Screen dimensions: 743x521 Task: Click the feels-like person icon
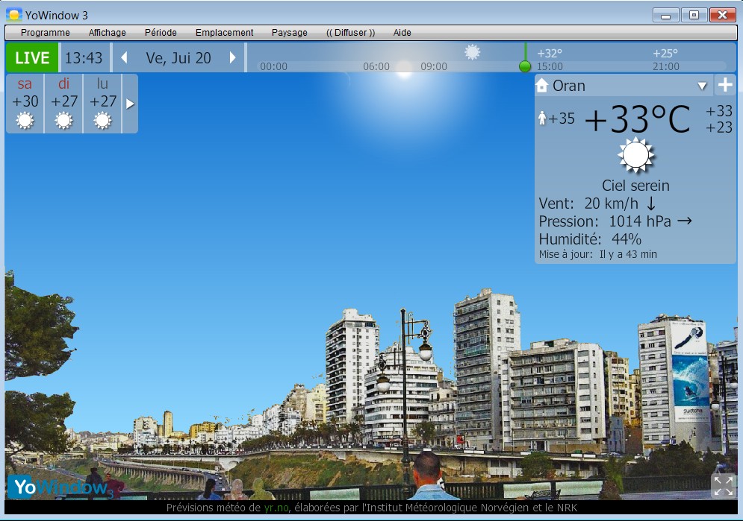543,119
